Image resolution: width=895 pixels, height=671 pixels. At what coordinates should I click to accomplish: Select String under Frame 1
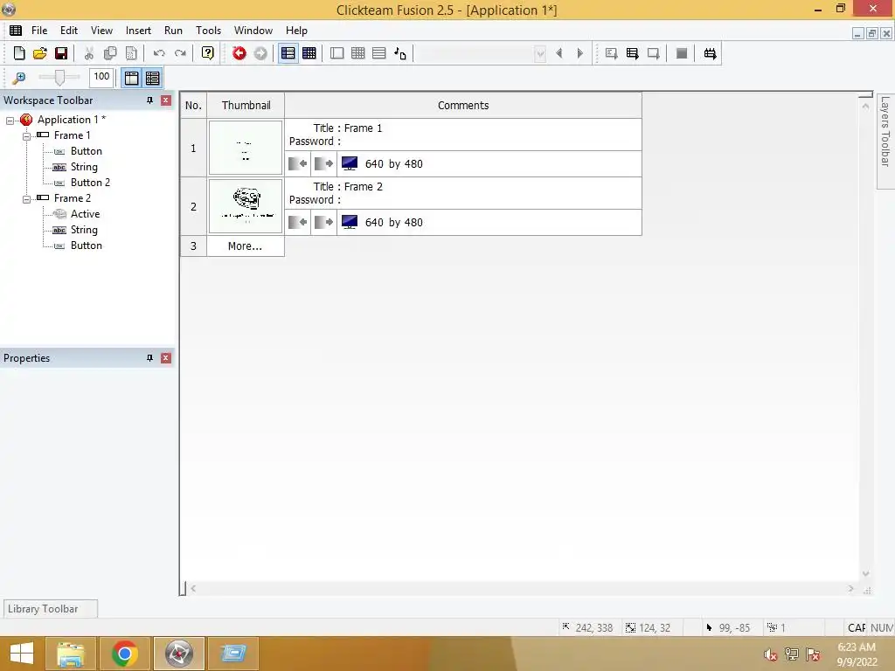[84, 167]
